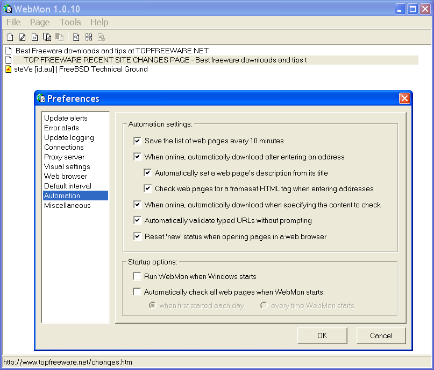The height and width of the screenshot is (370, 434).
Task: Select Miscellaneous category
Action: coord(76,205)
